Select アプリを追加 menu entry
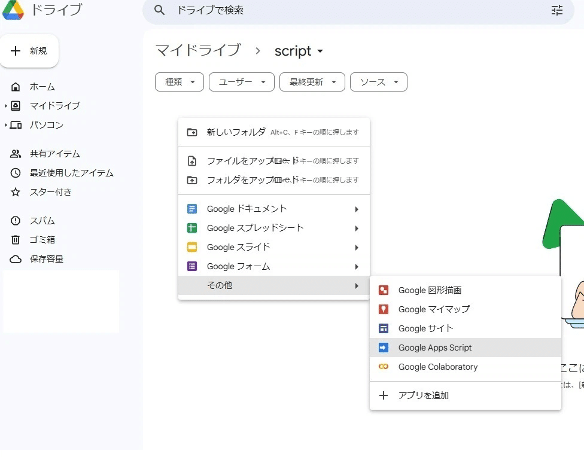Screen dimensions: 584x457 (x=465, y=395)
